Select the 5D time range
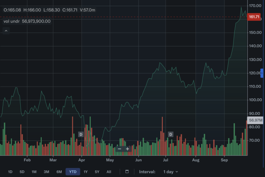This screenshot has width=265, height=177. (x=22, y=172)
